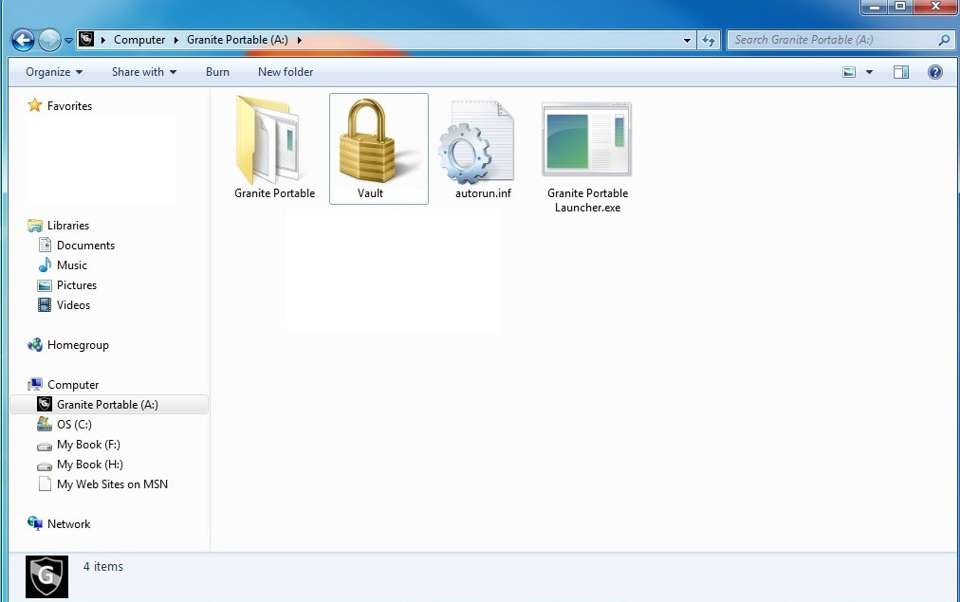Toggle the preview pane
The height and width of the screenshot is (602, 960).
point(901,72)
